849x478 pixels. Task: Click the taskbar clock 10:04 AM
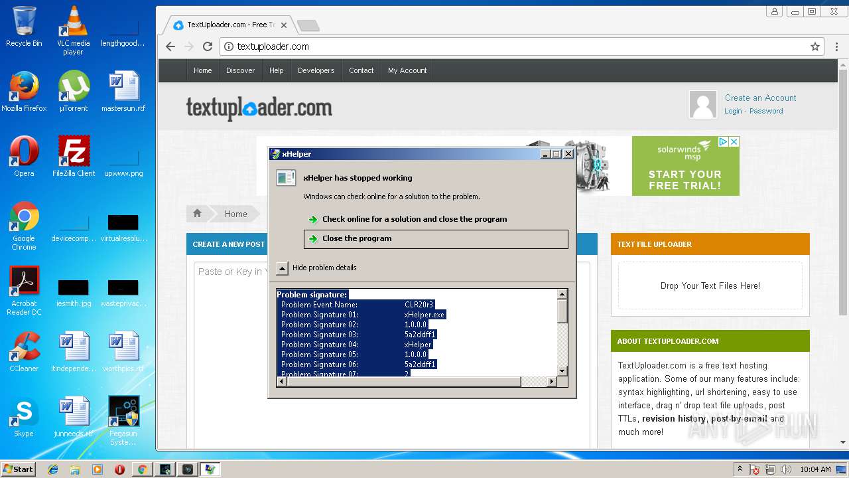[815, 469]
